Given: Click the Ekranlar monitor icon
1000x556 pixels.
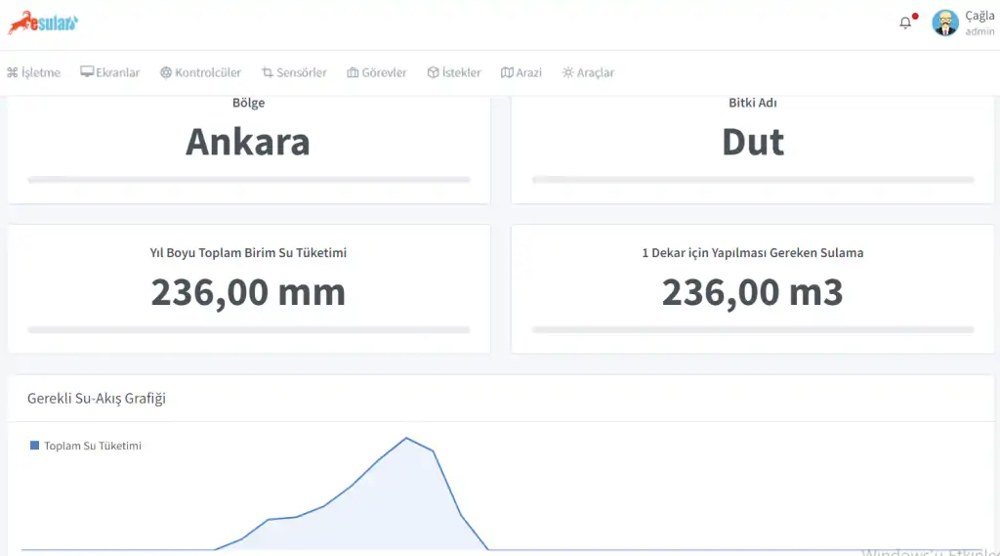Looking at the screenshot, I should 87,72.
